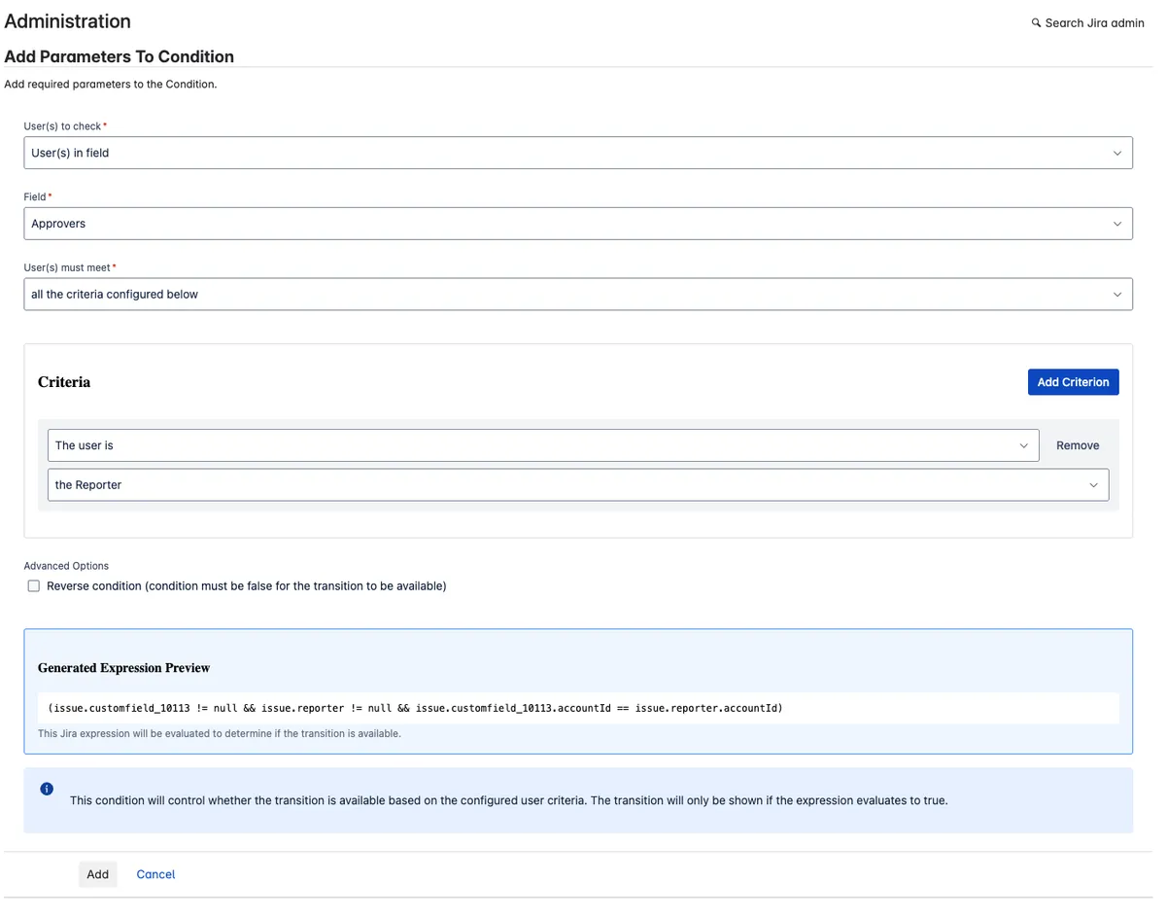
Task: Click the generated Jira expression code text
Action: point(415,708)
